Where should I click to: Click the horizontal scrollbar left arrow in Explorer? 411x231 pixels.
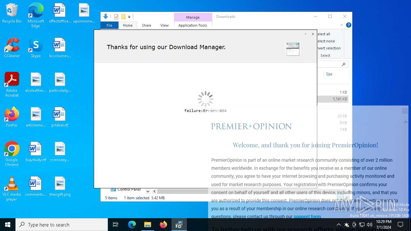(x=154, y=191)
